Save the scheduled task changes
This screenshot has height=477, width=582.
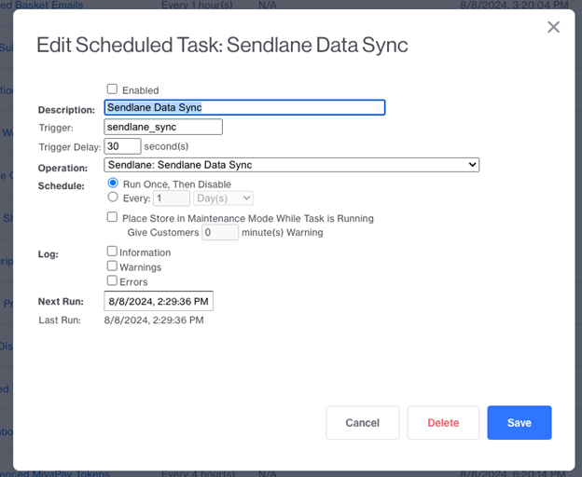[520, 423]
